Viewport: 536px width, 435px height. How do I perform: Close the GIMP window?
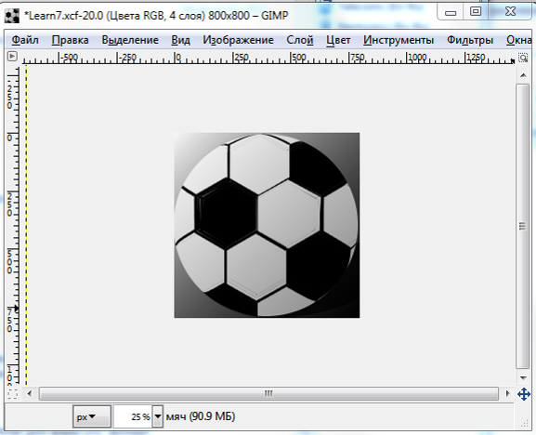pyautogui.click(x=510, y=12)
